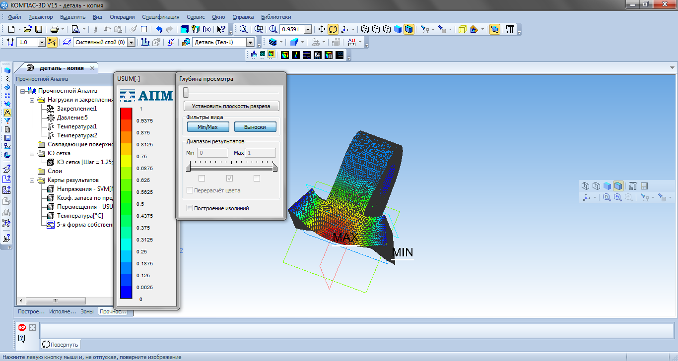Select shaded with edges display mode
Image resolution: width=678 pixels, height=361 pixels.
(408, 29)
